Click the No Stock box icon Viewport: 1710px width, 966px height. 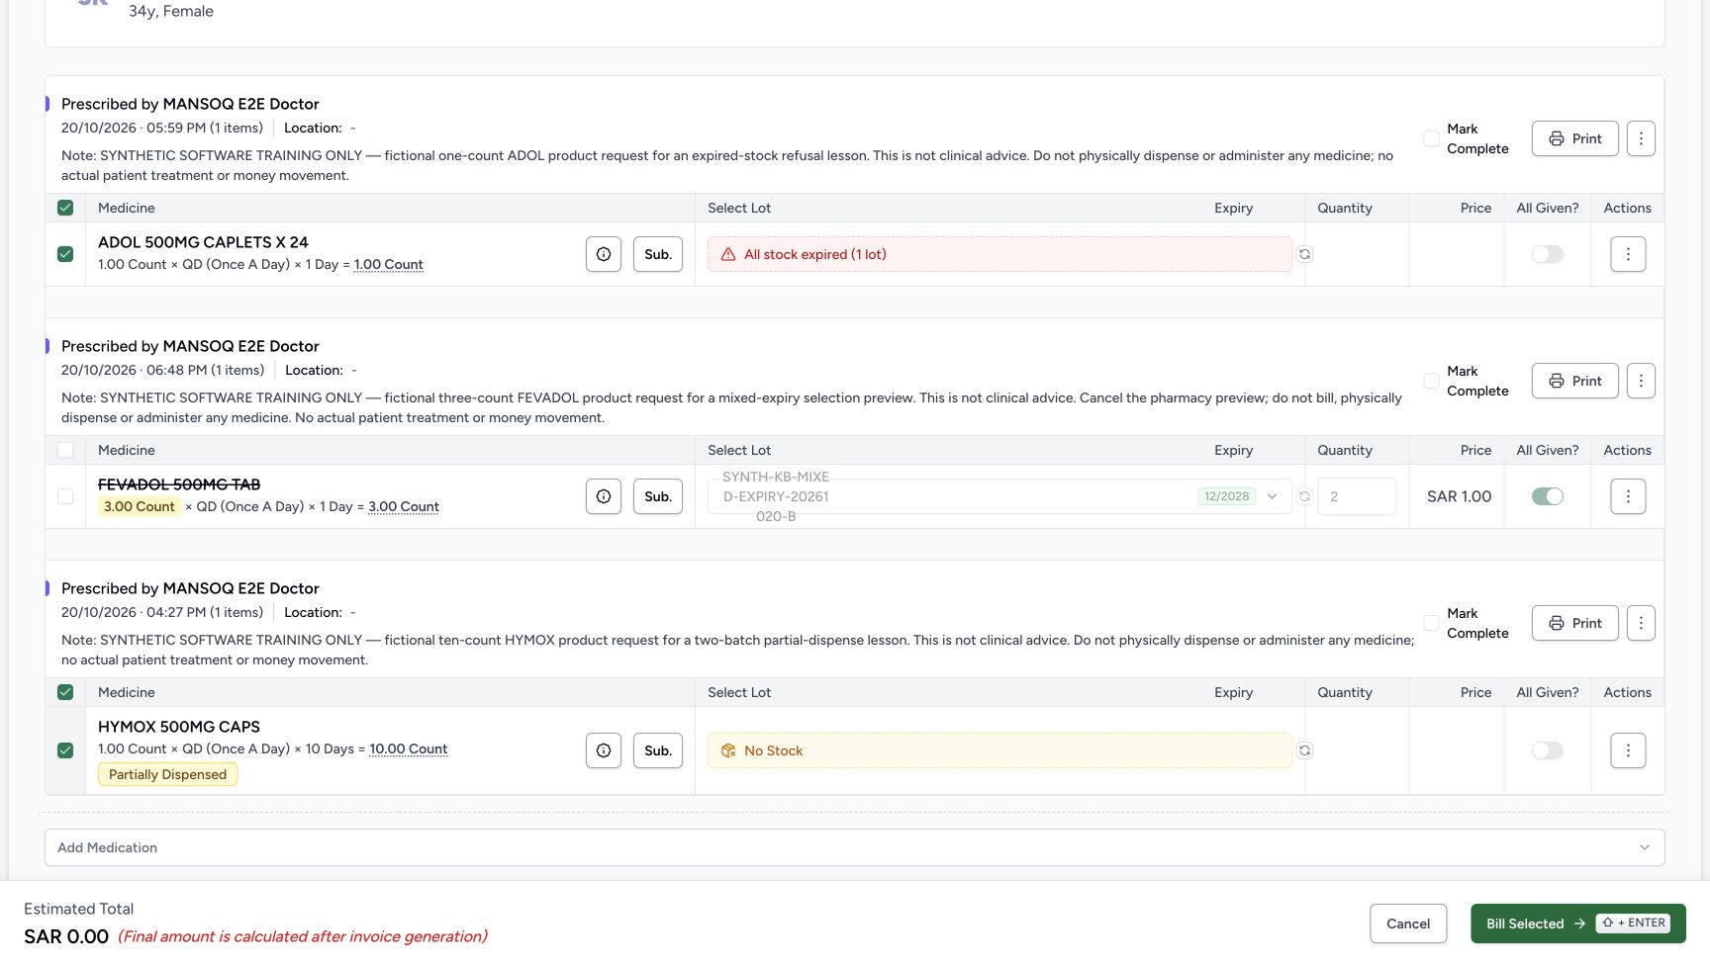tap(728, 750)
